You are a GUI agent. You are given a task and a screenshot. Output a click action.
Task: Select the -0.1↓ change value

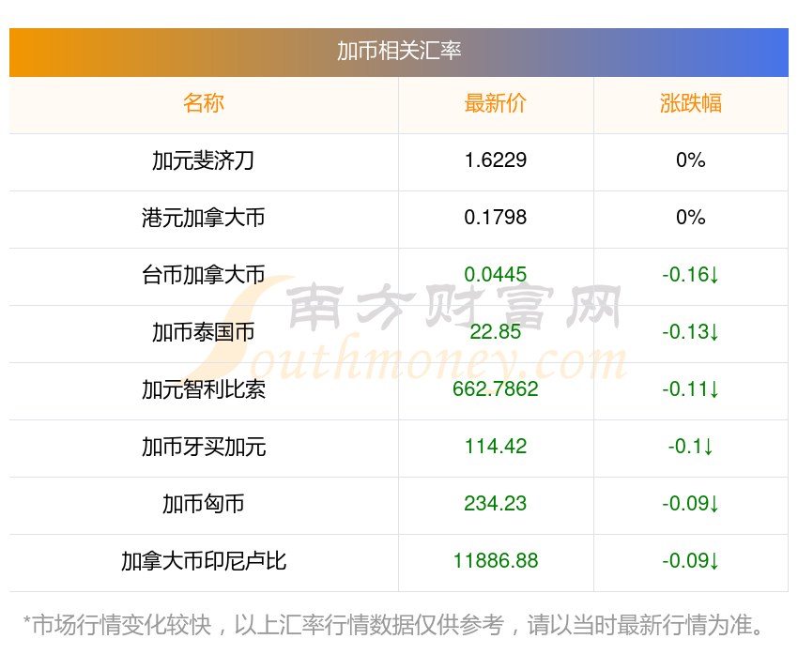691,447
